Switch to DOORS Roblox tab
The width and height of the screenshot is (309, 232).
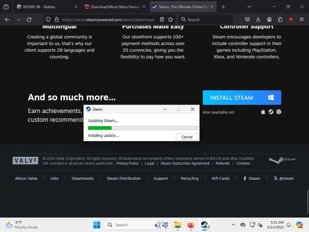(46, 7)
